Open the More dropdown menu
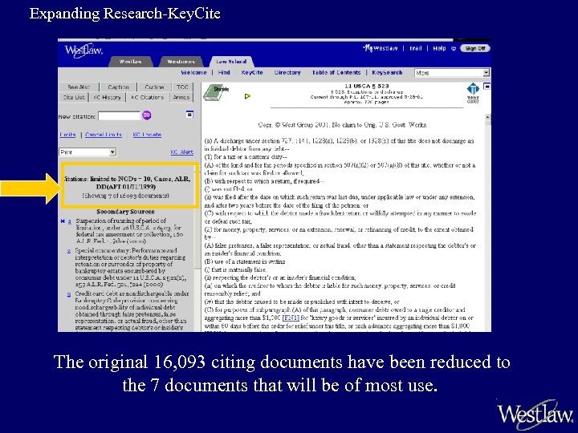The height and width of the screenshot is (433, 578). coord(452,72)
